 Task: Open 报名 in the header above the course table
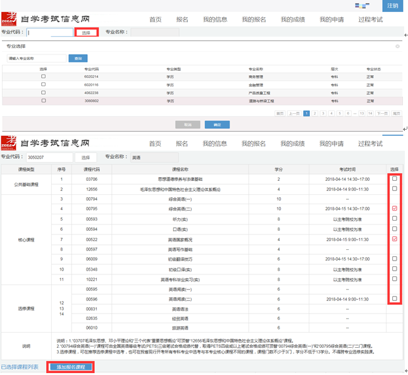click(182, 144)
